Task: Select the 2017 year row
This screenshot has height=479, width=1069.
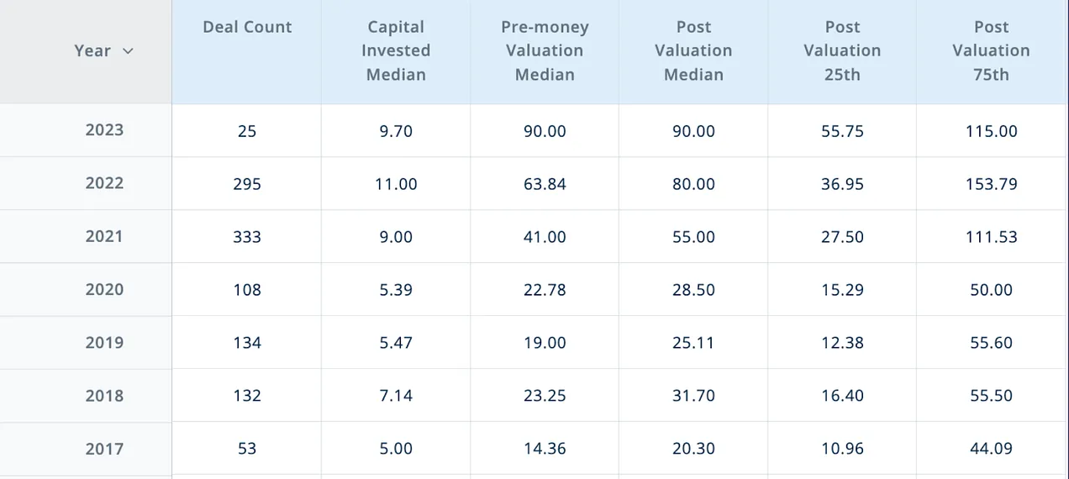Action: (104, 449)
